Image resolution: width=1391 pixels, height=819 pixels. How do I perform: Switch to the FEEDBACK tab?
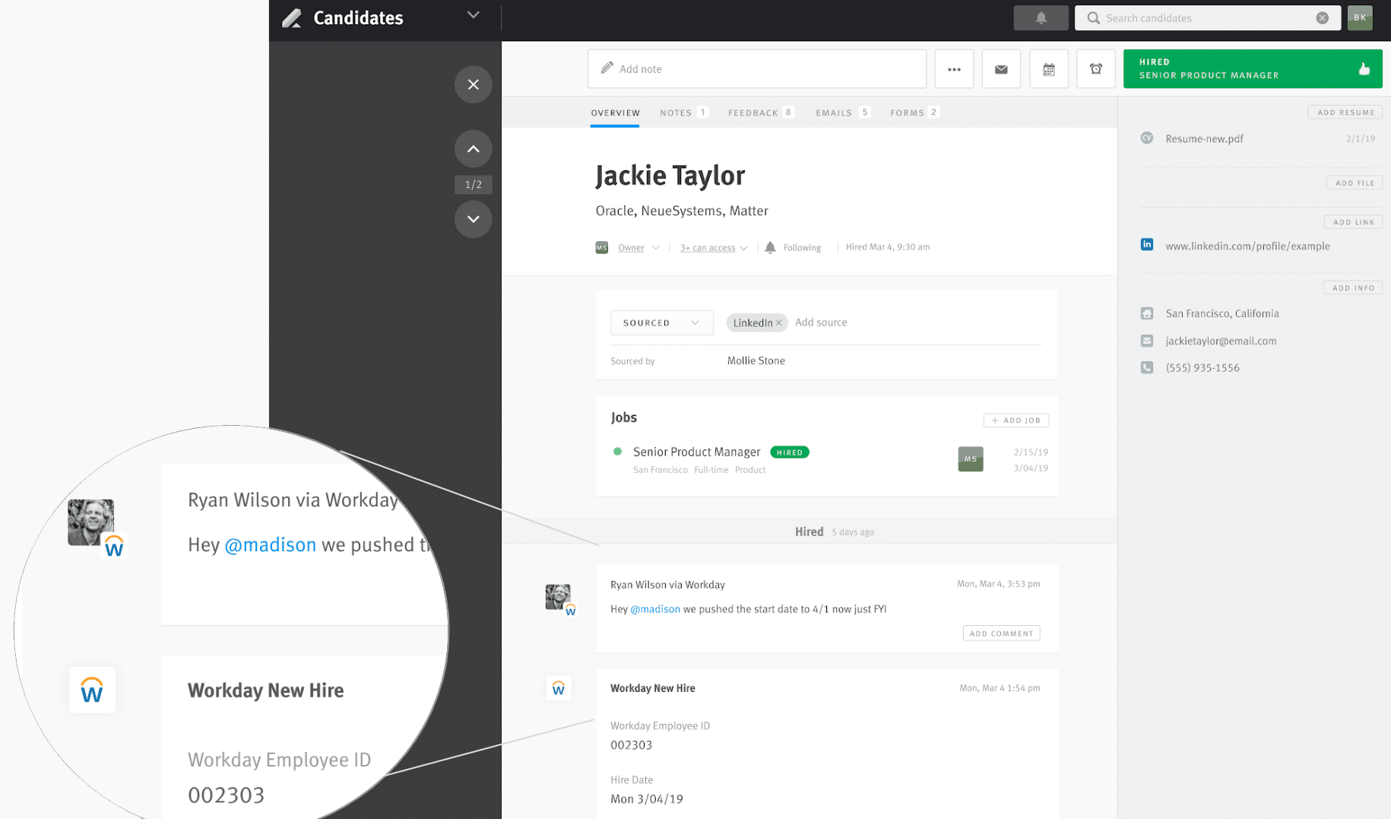pos(753,112)
